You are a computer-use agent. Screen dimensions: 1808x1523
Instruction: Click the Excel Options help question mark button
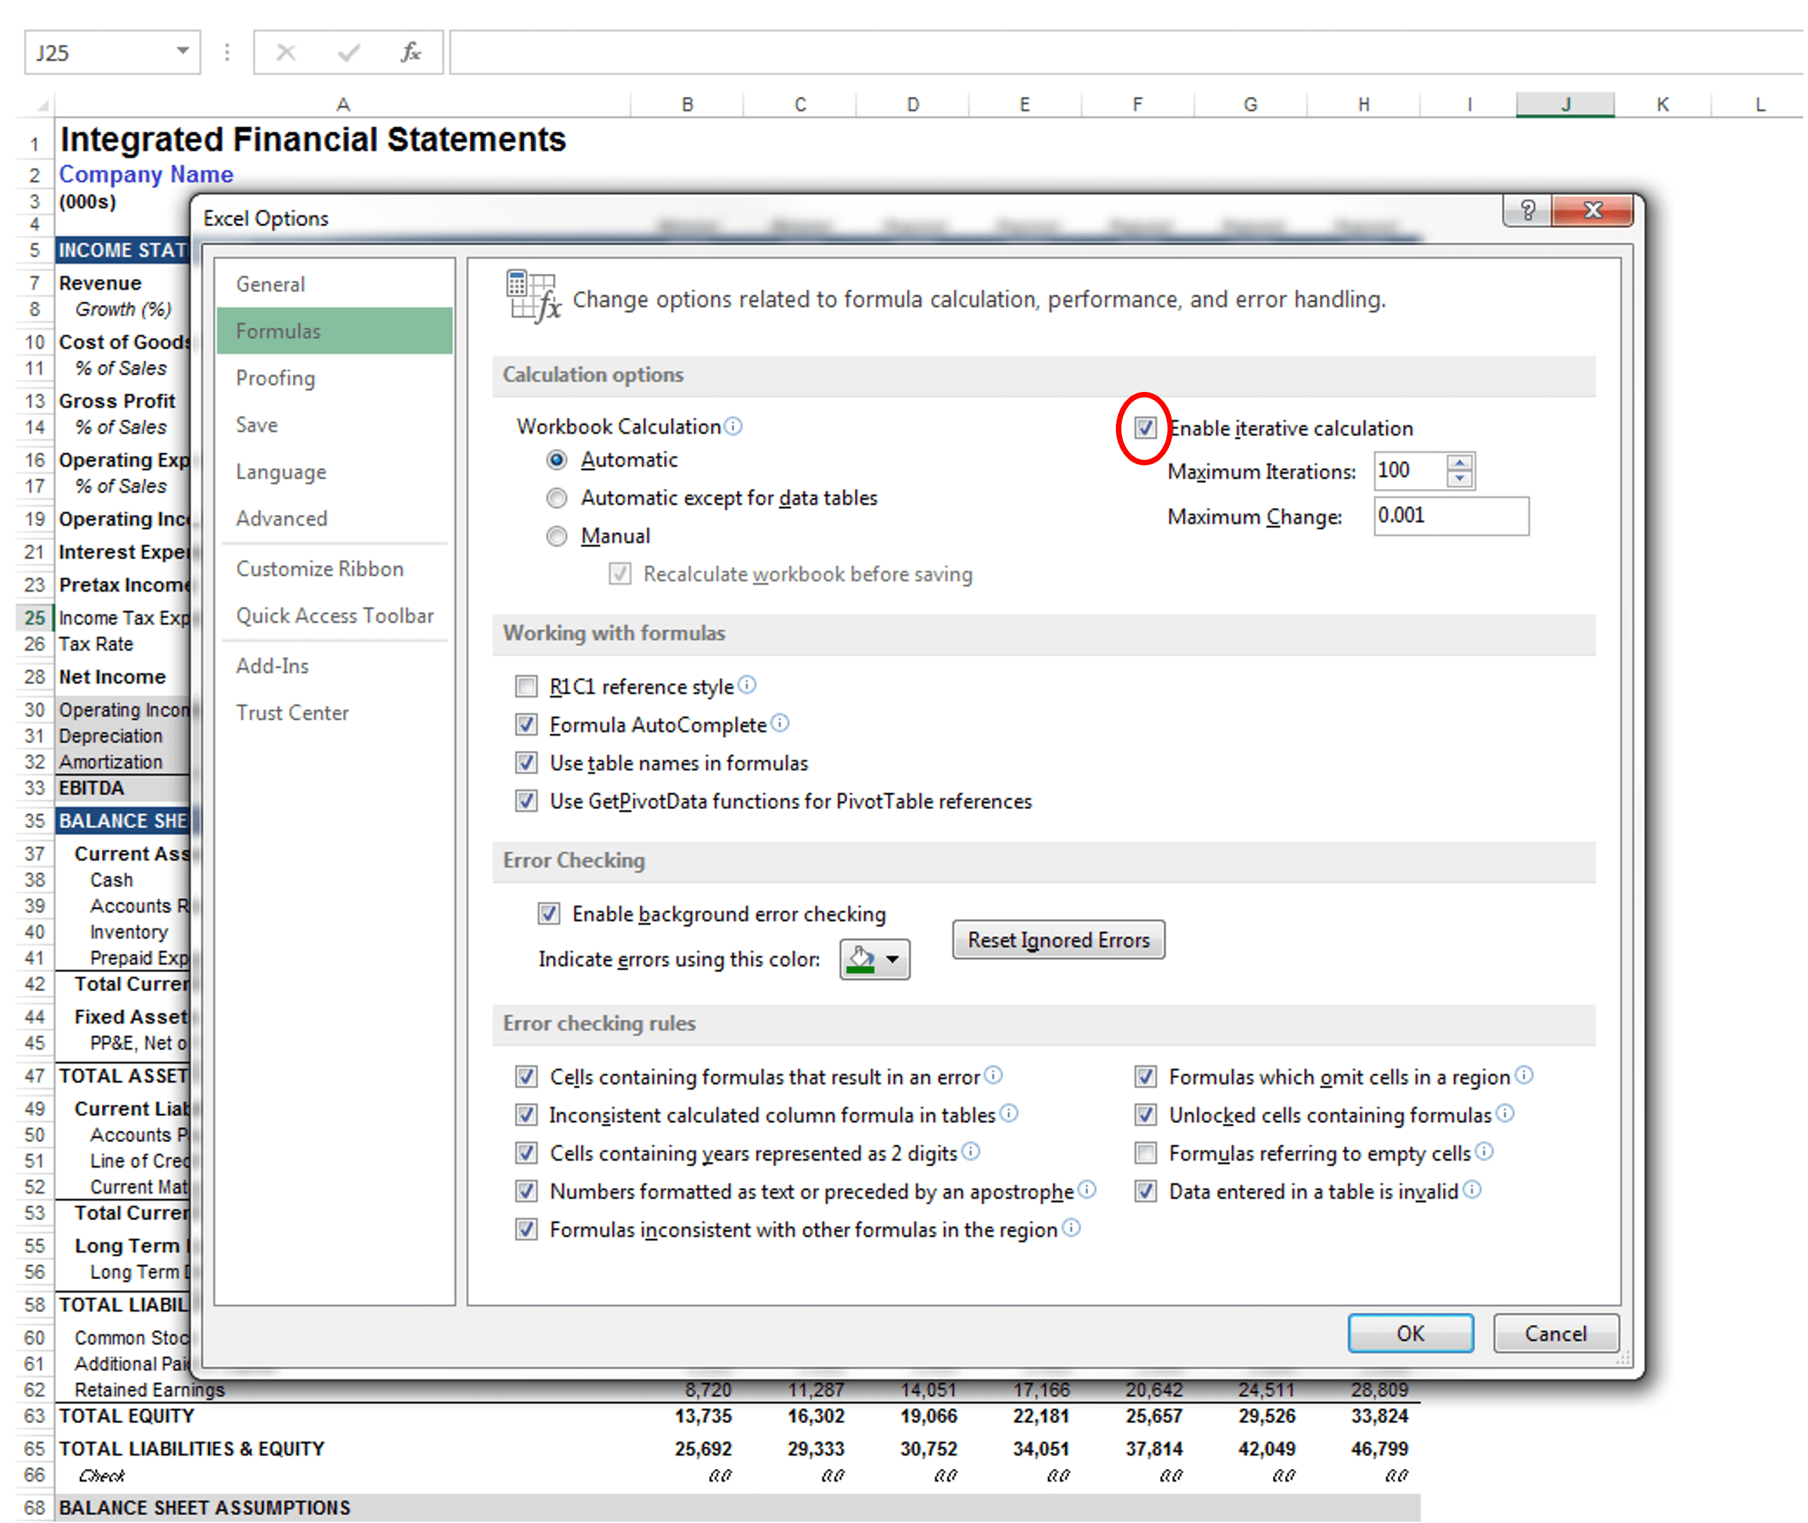point(1528,210)
